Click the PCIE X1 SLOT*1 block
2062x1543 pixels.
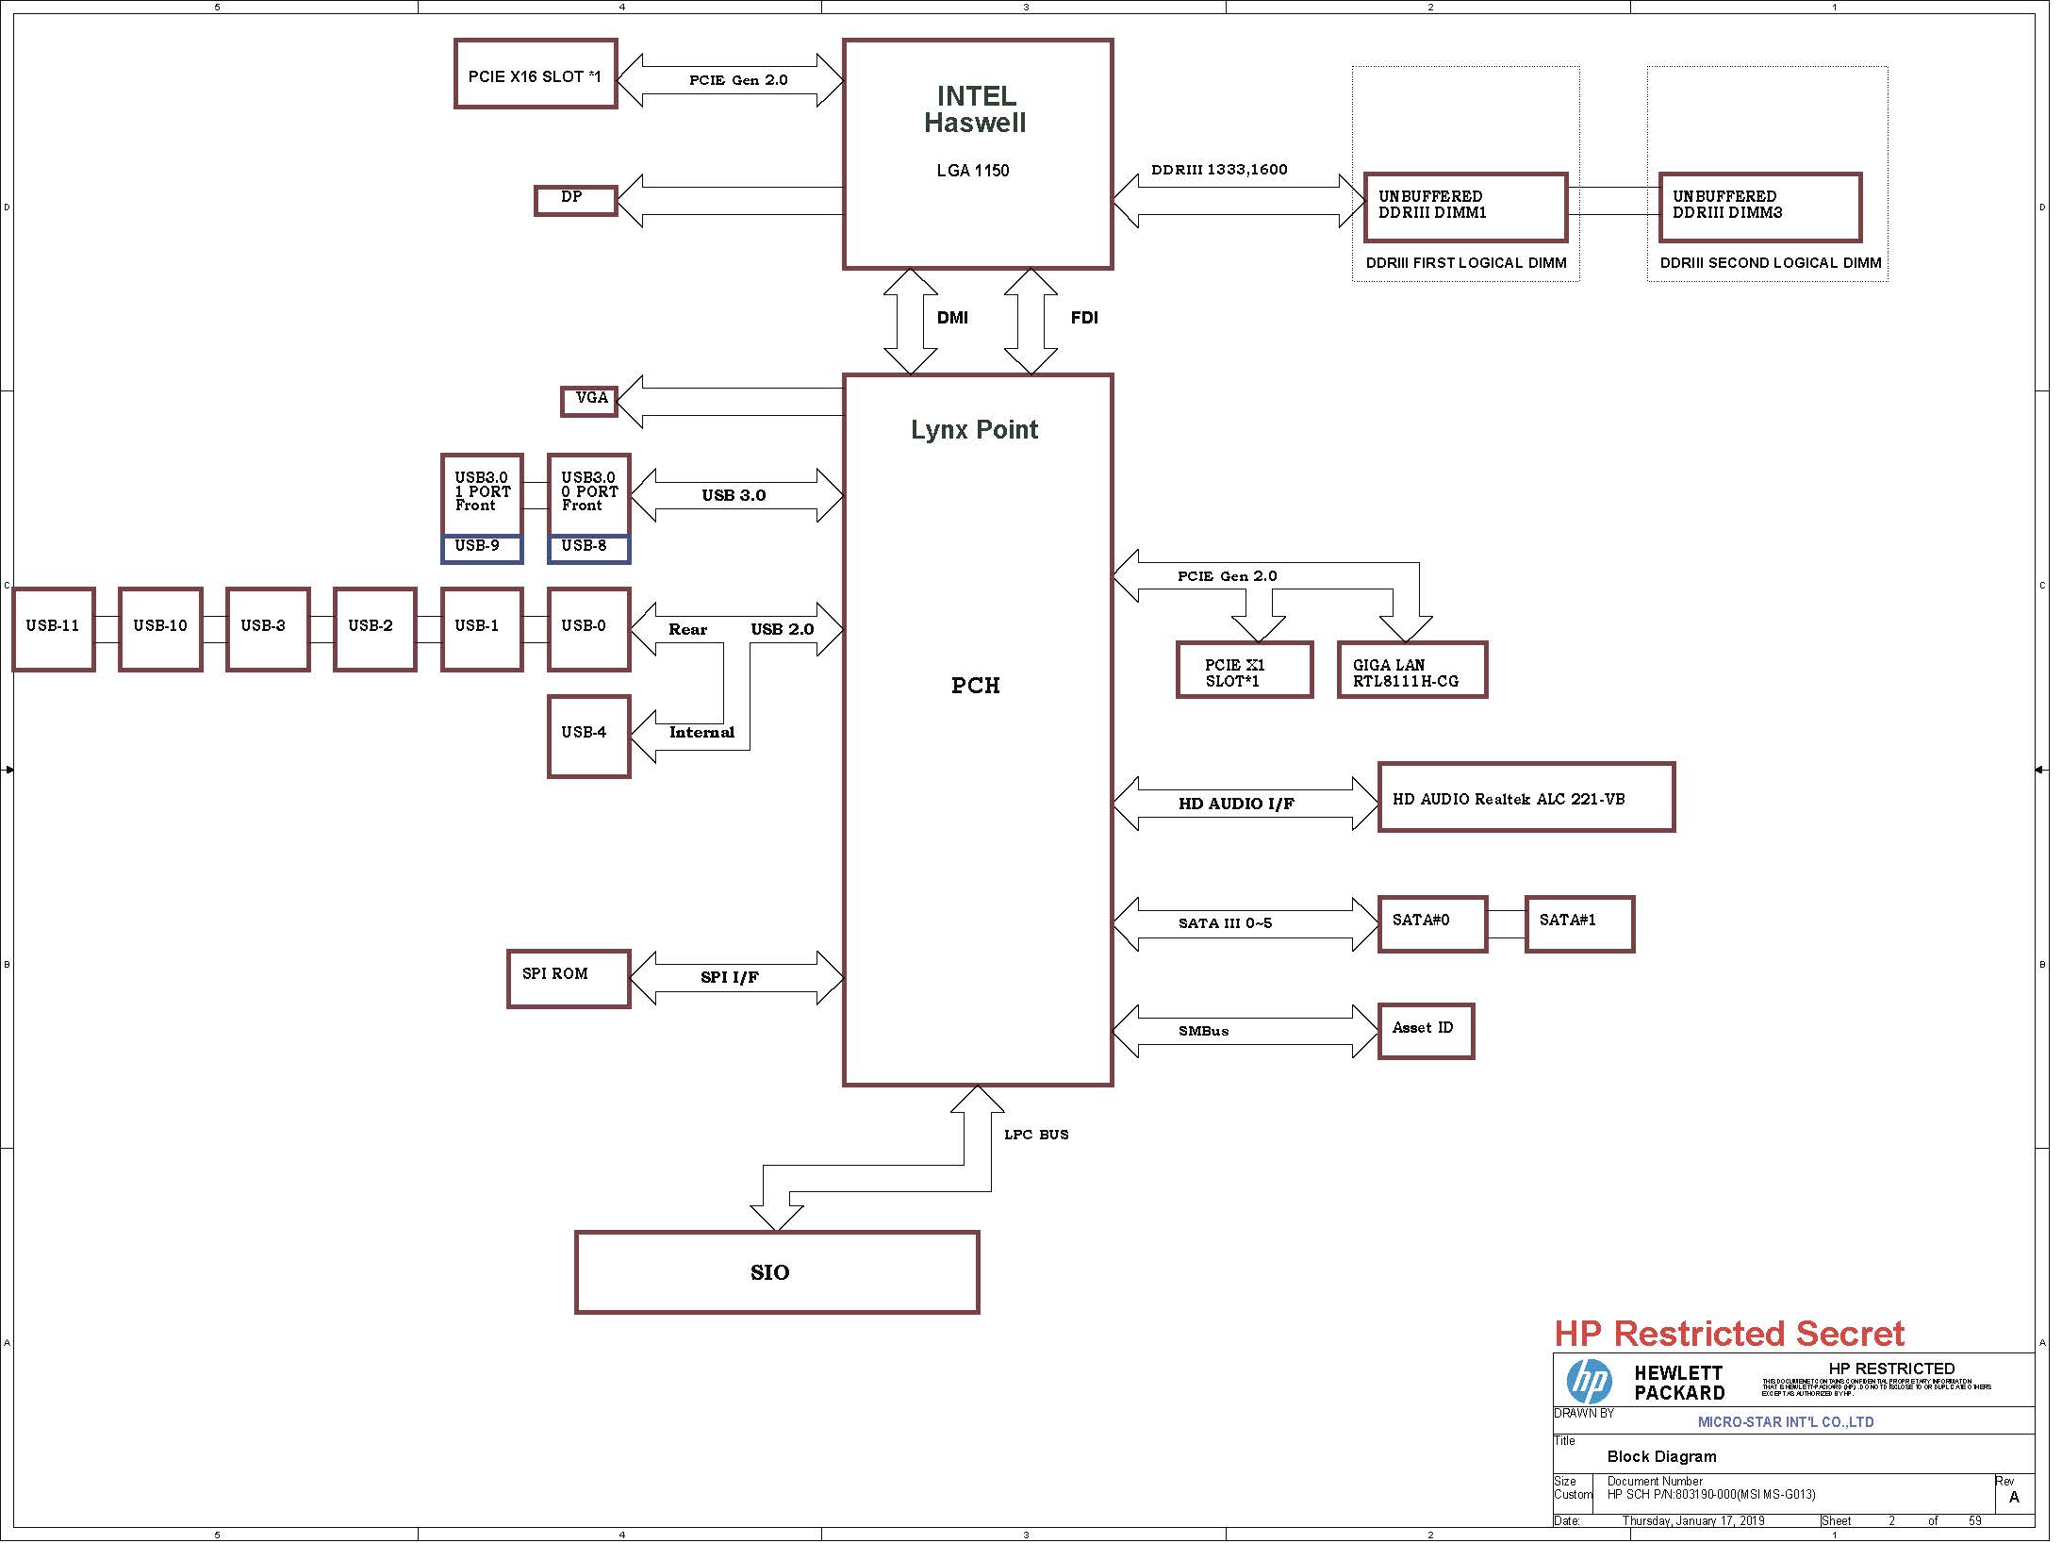(x=1245, y=670)
